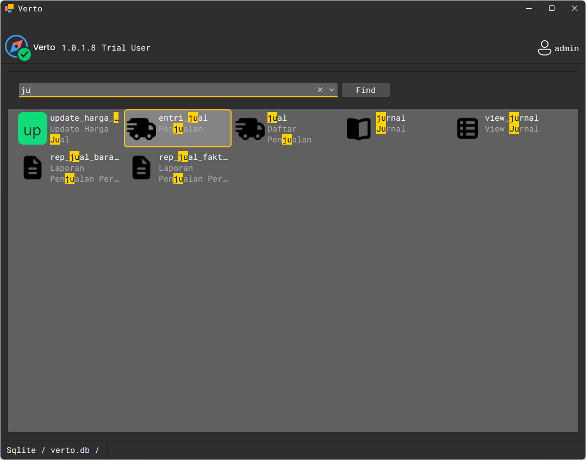Click the rep_jual_bara document icon
Image resolution: width=586 pixels, height=460 pixels.
pos(33,167)
